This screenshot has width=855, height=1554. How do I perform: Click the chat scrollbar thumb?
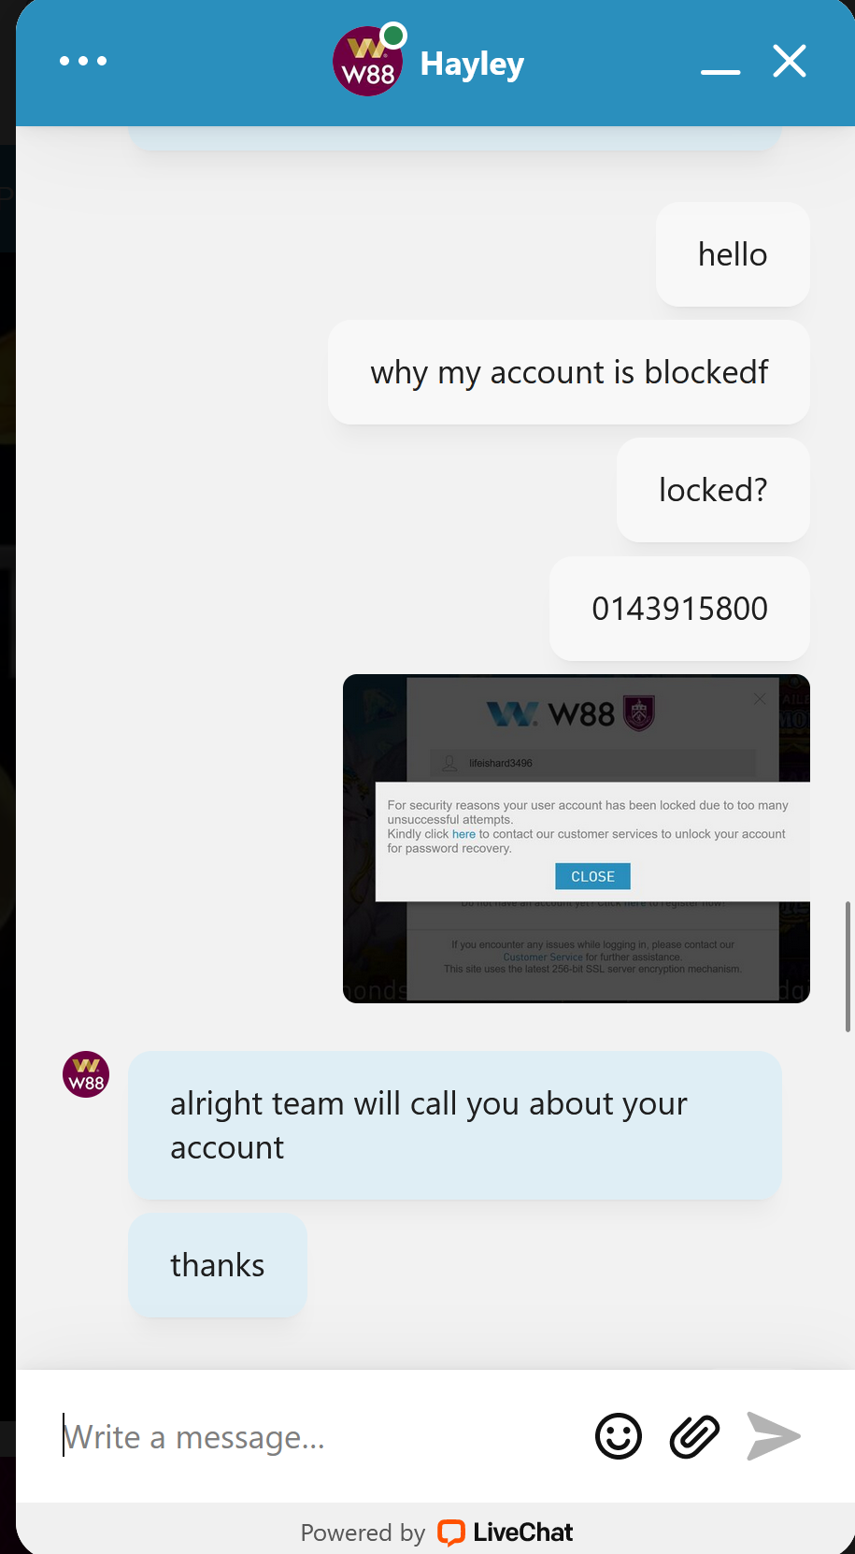click(x=848, y=966)
